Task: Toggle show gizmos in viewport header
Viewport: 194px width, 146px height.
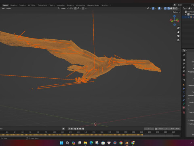Action: tap(153, 9)
